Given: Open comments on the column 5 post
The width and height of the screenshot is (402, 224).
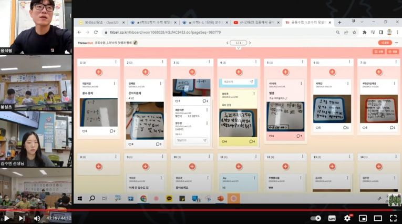Looking at the screenshot, I should [298, 136].
